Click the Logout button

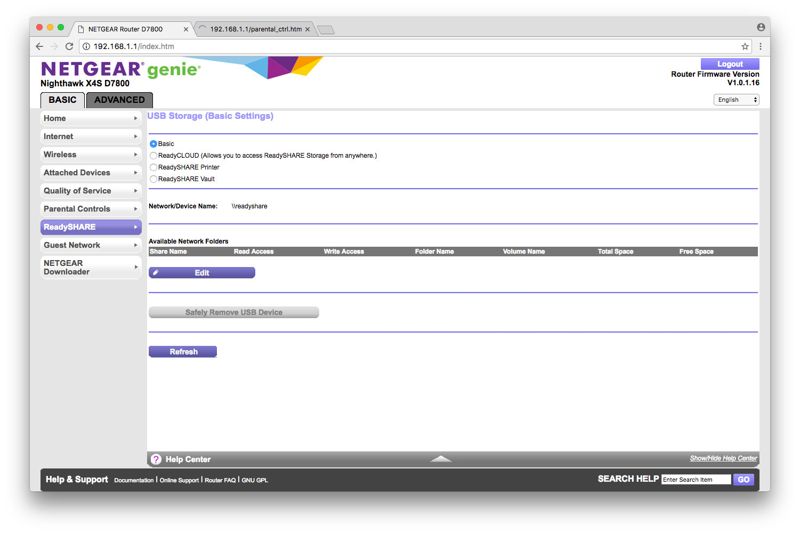[x=730, y=64]
